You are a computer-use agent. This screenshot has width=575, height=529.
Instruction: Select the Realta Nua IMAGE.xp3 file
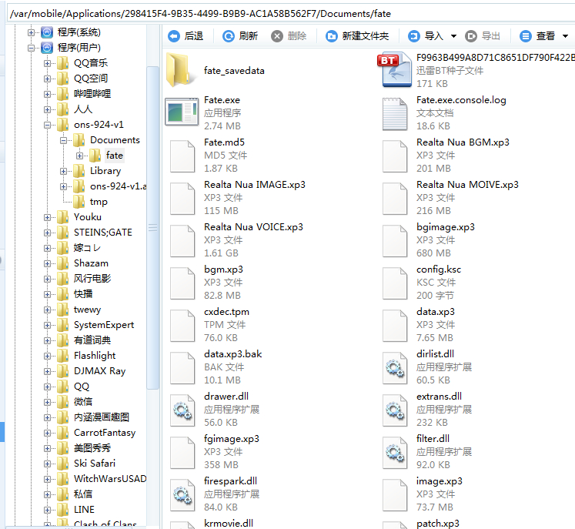(238, 197)
